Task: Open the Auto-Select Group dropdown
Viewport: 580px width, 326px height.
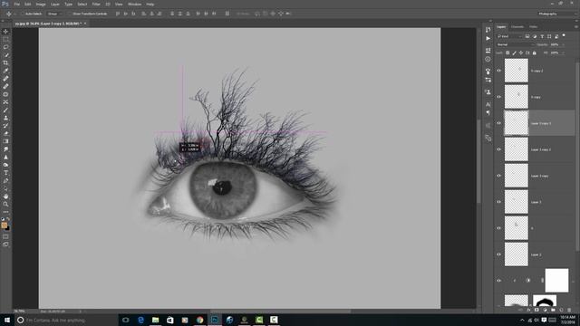Action: click(55, 14)
